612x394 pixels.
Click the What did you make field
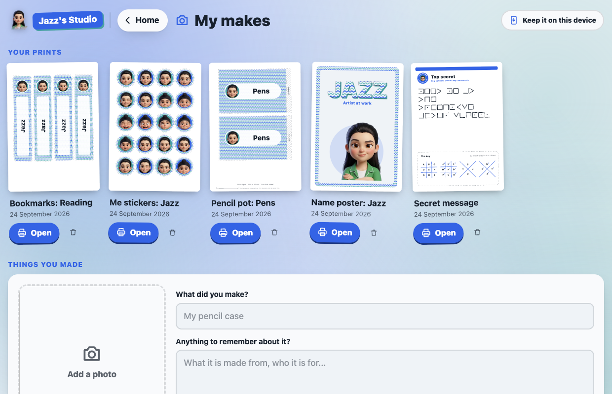[x=385, y=316]
